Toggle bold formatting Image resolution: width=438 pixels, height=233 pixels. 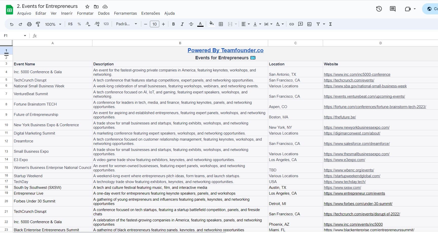(x=173, y=24)
